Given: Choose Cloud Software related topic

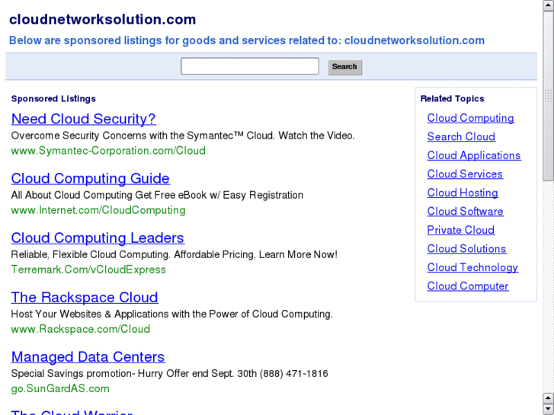Looking at the screenshot, I should (465, 212).
